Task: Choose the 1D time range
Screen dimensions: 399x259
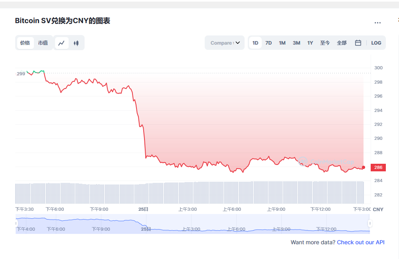Action: tap(255, 43)
